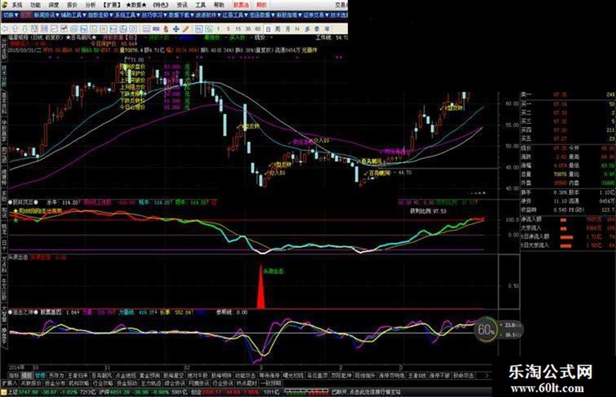Open the 扩展∧ bottom tab
The image size is (616, 397).
point(9,383)
